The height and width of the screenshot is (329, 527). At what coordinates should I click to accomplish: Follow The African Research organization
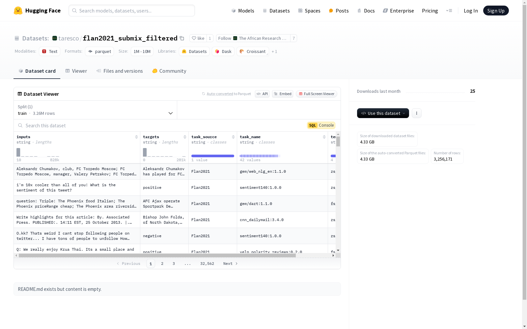[x=253, y=38]
